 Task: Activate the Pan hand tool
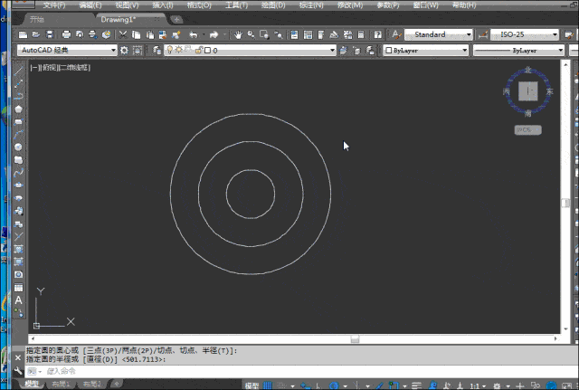(x=238, y=34)
